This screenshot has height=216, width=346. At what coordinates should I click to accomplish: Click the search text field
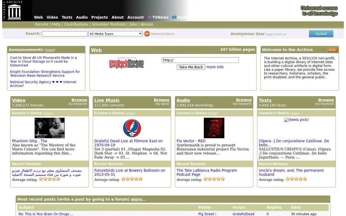(x=65, y=34)
